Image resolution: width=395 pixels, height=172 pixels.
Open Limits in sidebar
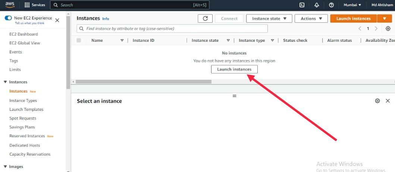coord(15,69)
